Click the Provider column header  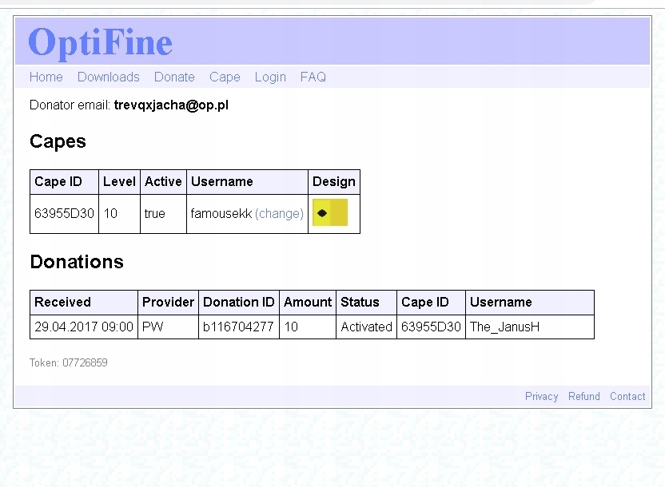168,303
